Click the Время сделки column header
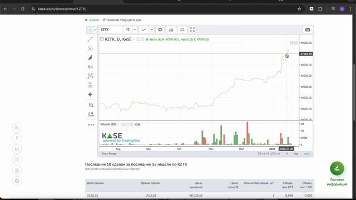 point(151,183)
